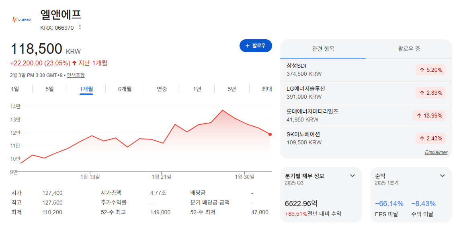Click the 최저 value 110,200
The image size is (459, 229).
coord(52,212)
